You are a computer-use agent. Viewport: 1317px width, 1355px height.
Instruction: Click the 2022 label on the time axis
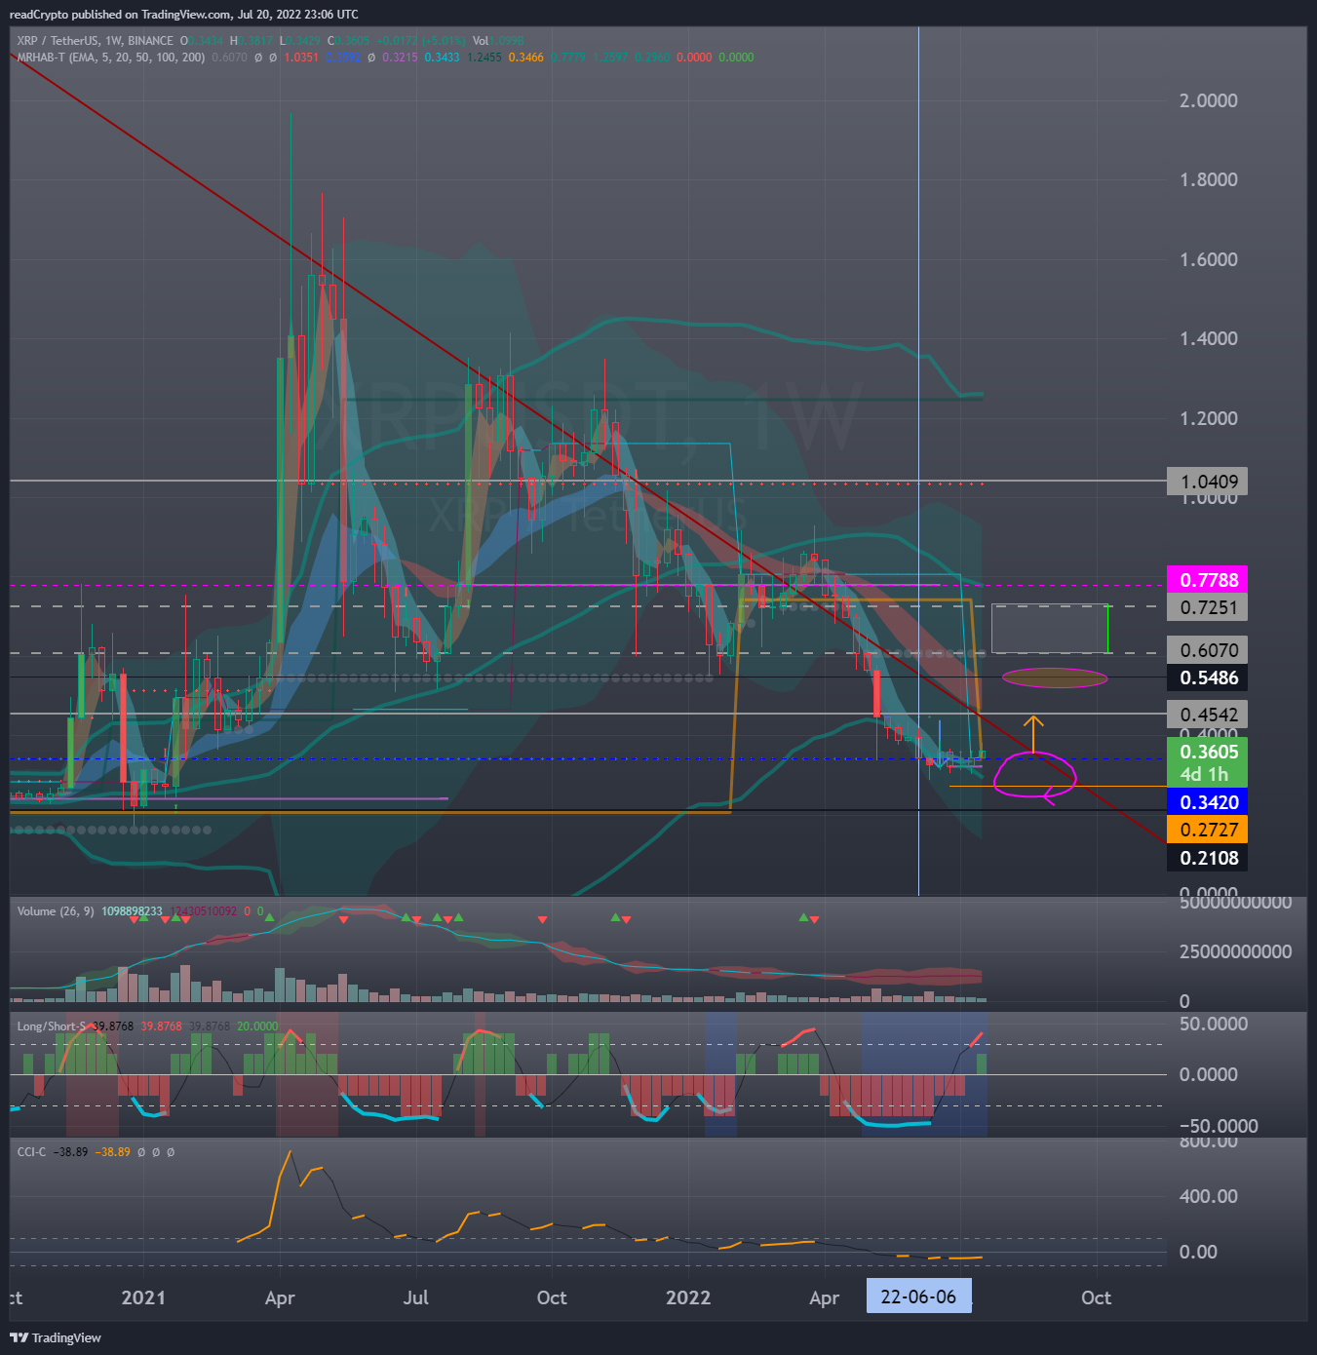688,1297
